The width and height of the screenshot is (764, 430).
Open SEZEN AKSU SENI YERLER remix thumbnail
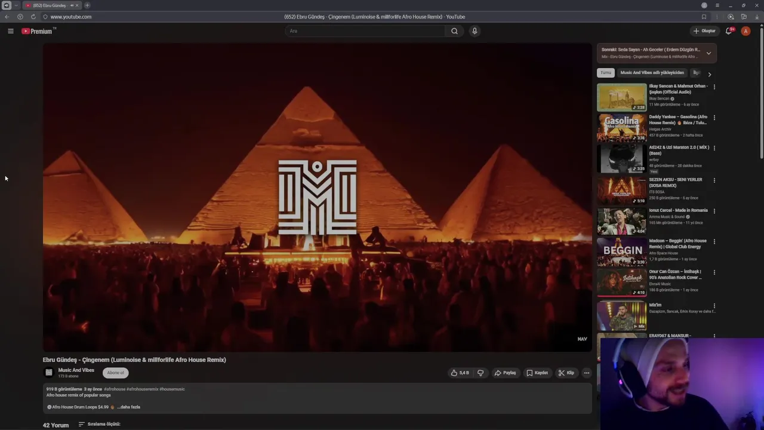point(621,191)
